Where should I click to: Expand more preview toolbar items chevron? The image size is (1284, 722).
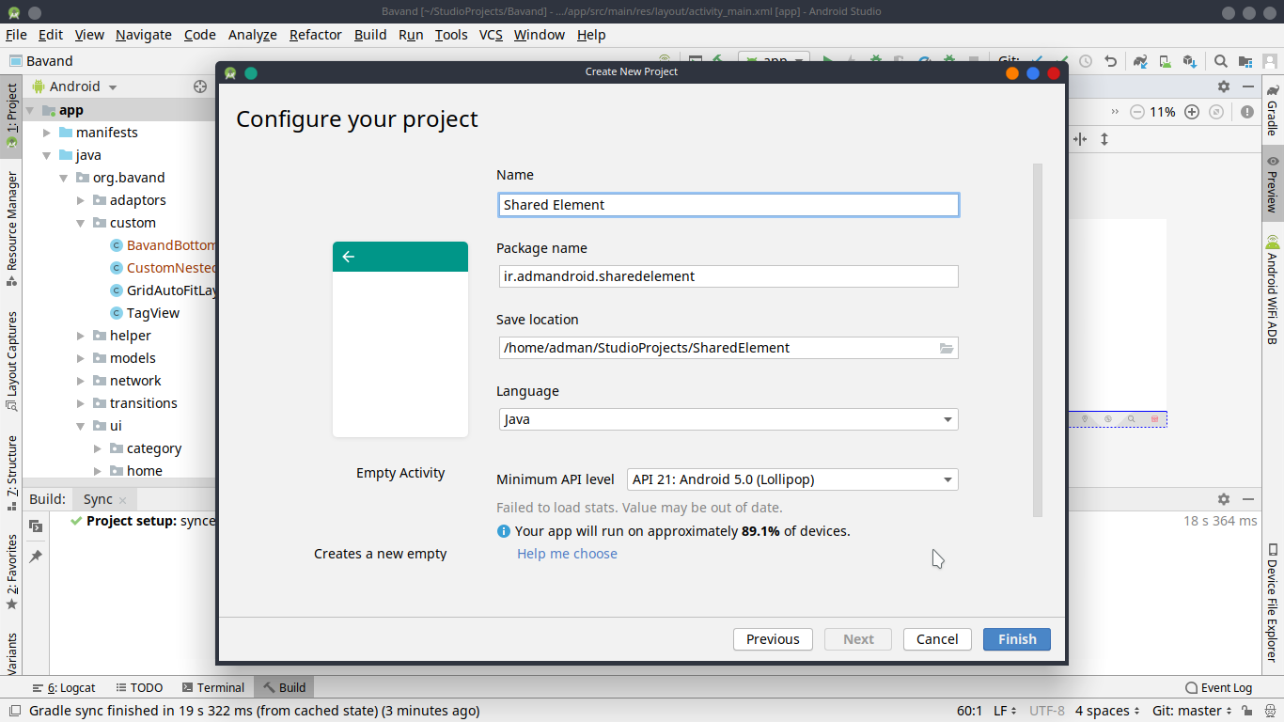click(1115, 112)
